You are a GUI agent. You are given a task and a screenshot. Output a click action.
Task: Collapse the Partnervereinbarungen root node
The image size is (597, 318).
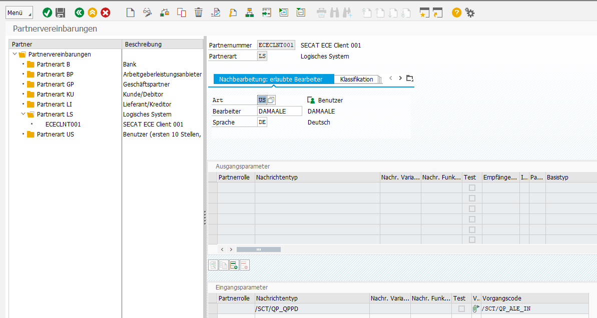15,54
